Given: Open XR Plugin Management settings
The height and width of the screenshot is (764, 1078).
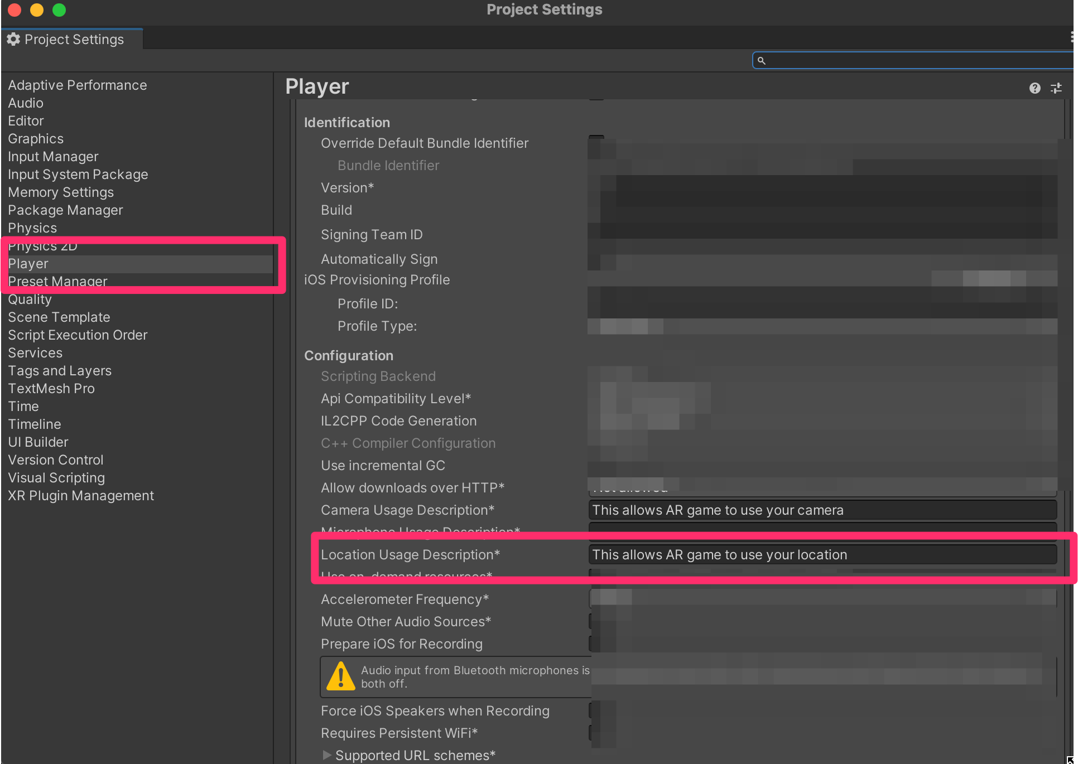Looking at the screenshot, I should tap(81, 496).
